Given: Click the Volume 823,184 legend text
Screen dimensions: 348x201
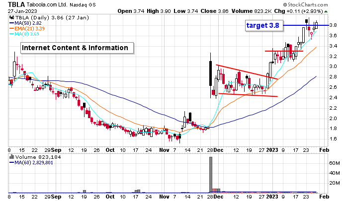Looking at the screenshot, I should pos(38,157).
